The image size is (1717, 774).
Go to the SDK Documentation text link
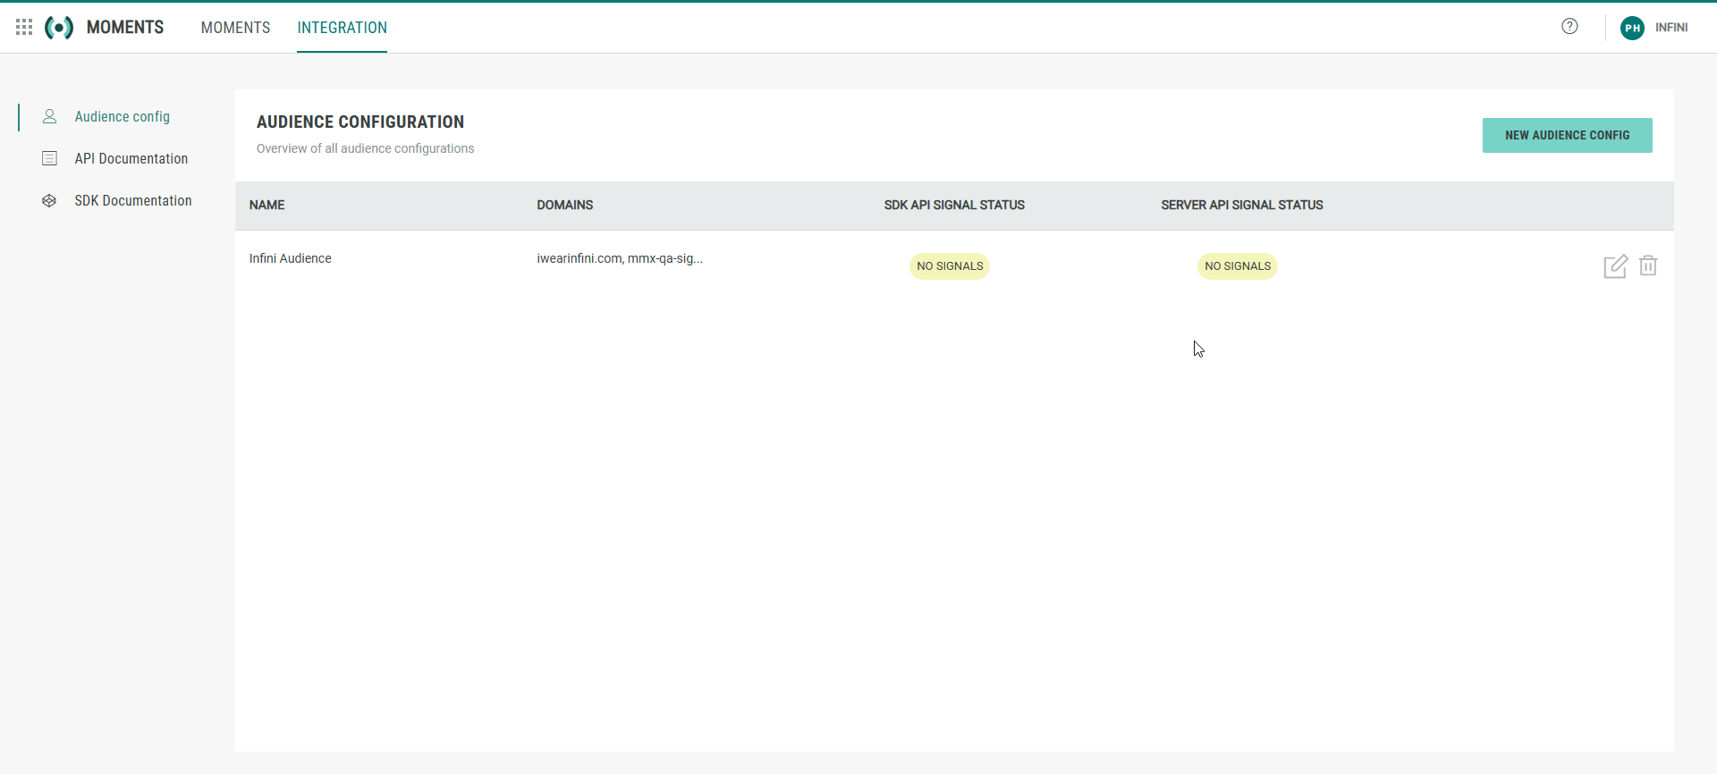tap(133, 201)
